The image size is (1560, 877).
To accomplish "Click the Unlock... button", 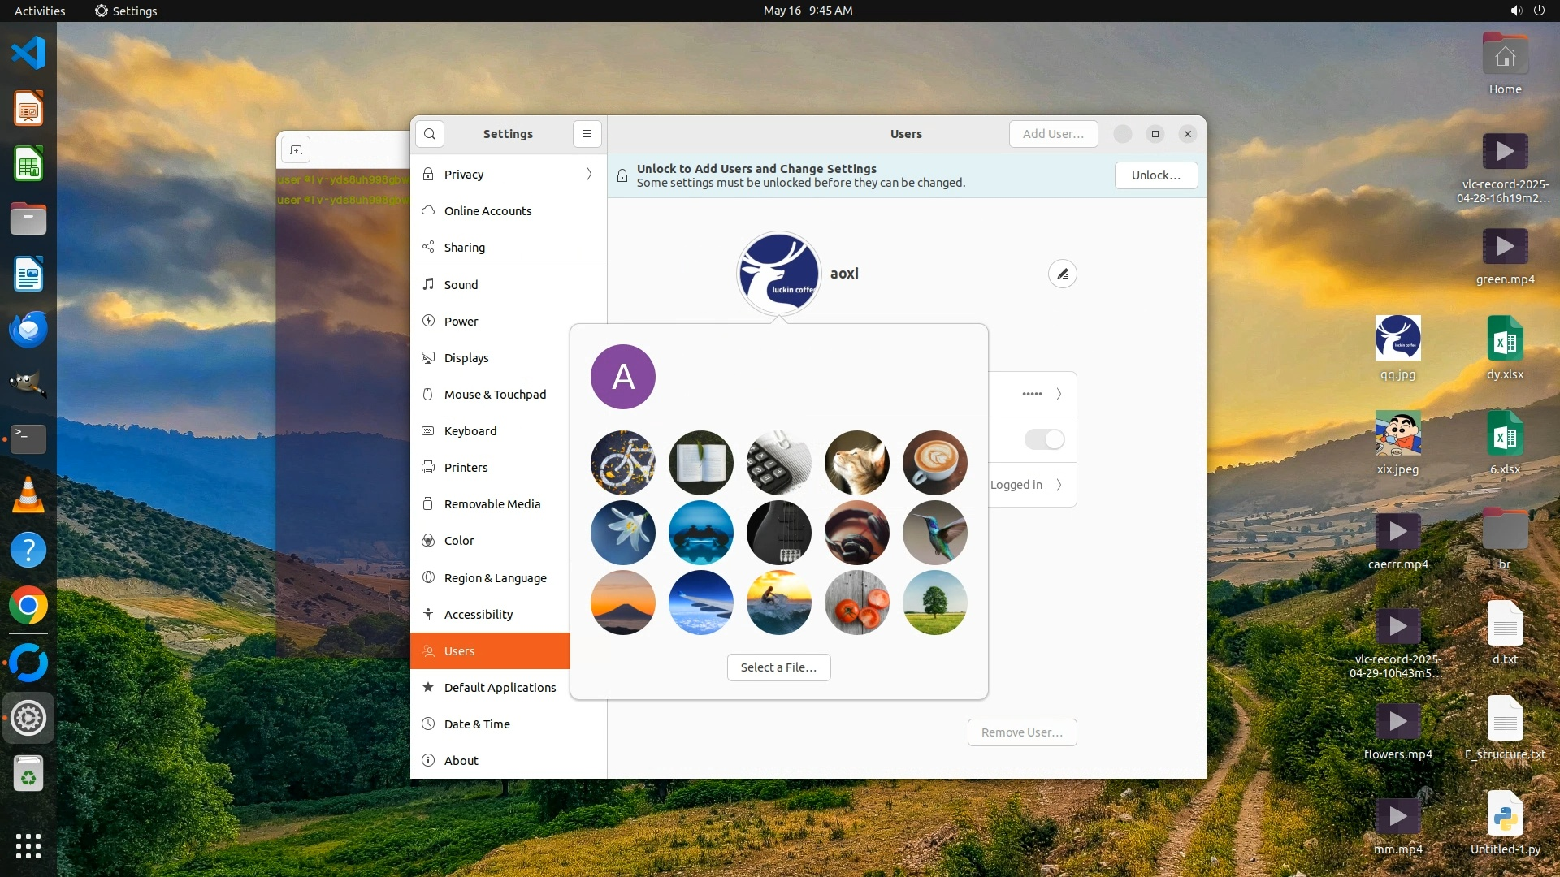I will click(1155, 175).
